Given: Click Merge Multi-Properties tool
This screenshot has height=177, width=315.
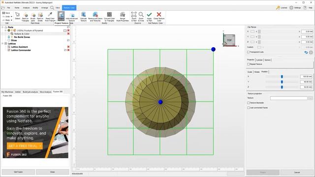Looking at the screenshot, I should coord(123,17).
